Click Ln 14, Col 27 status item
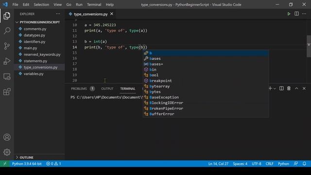The width and height of the screenshot is (311, 175). [218, 164]
